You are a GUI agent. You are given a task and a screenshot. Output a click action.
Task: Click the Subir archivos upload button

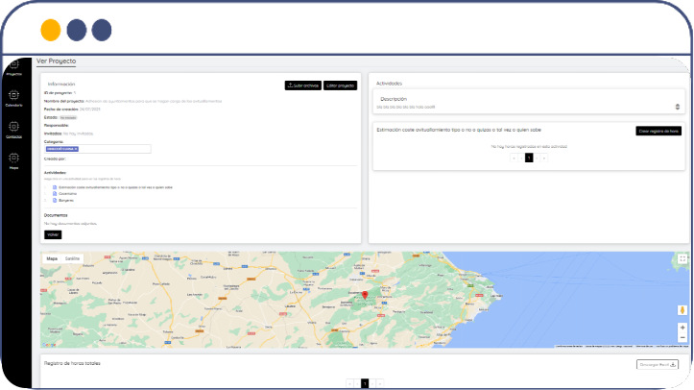click(303, 85)
